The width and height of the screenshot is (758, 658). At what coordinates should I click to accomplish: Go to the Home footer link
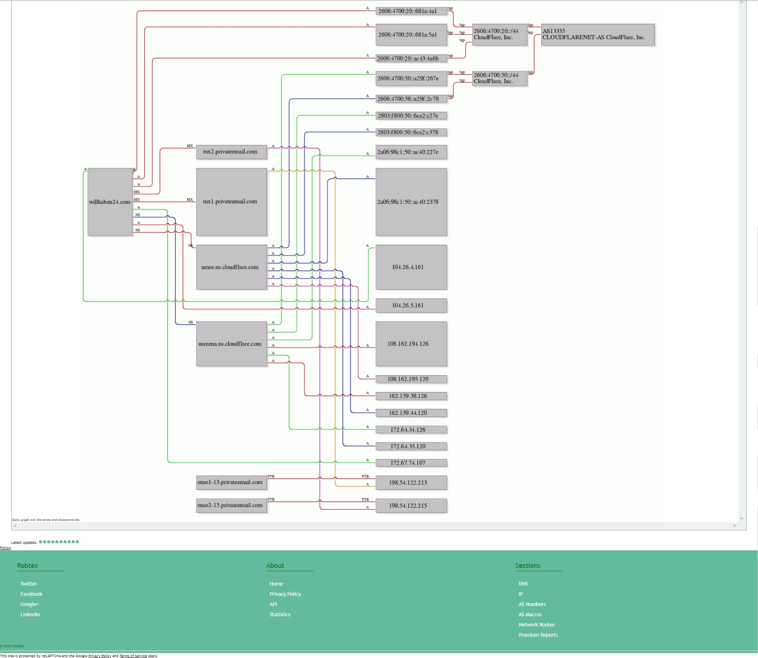click(x=276, y=584)
